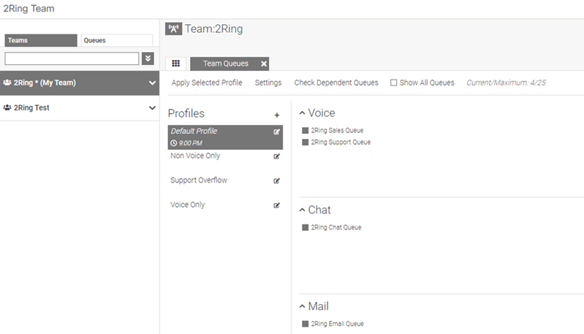Screen dimensions: 584x334
Task: Click Apply Selected Profile
Action: click(x=207, y=83)
